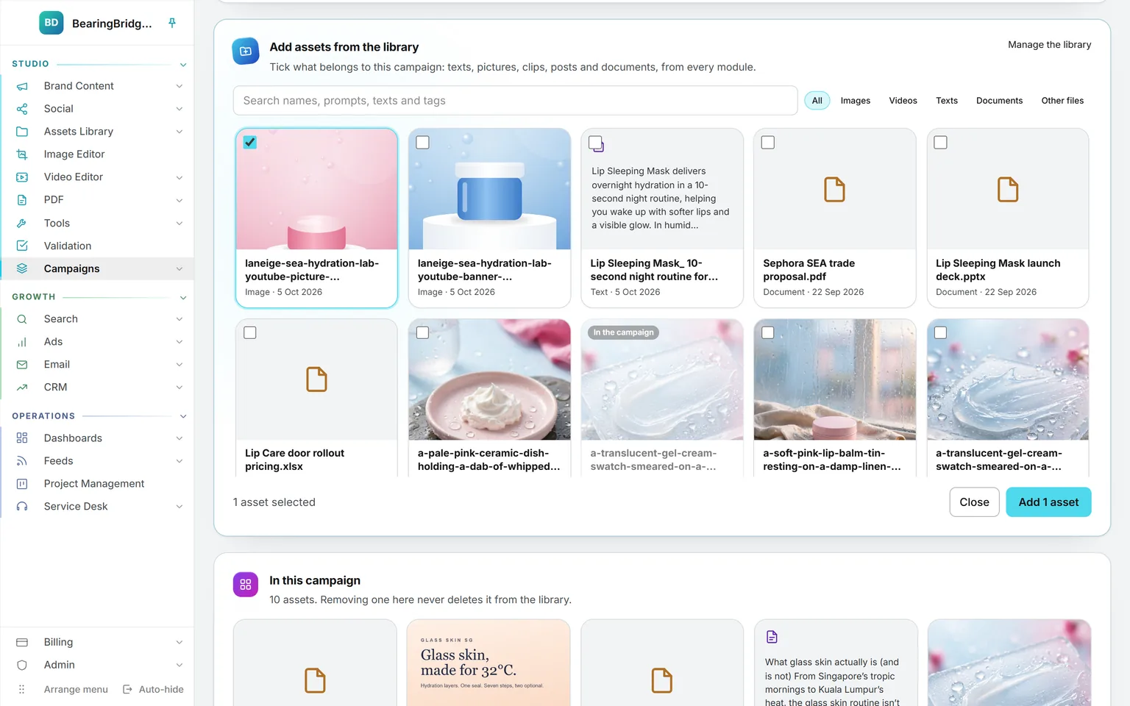The image size is (1130, 706).
Task: Tick the Lip Care door rollout pricing.xlsx checkbox
Action: [x=250, y=333]
